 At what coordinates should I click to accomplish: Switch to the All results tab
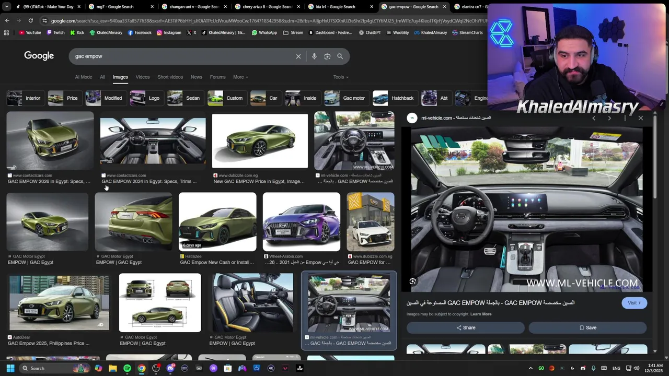tap(102, 77)
